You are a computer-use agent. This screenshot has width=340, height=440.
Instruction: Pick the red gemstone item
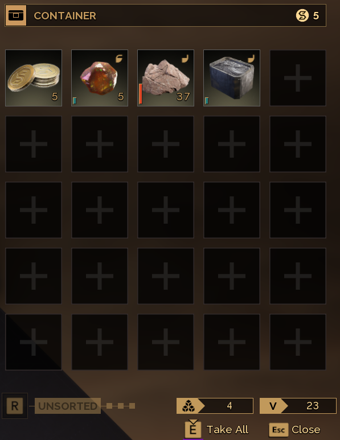(100, 78)
